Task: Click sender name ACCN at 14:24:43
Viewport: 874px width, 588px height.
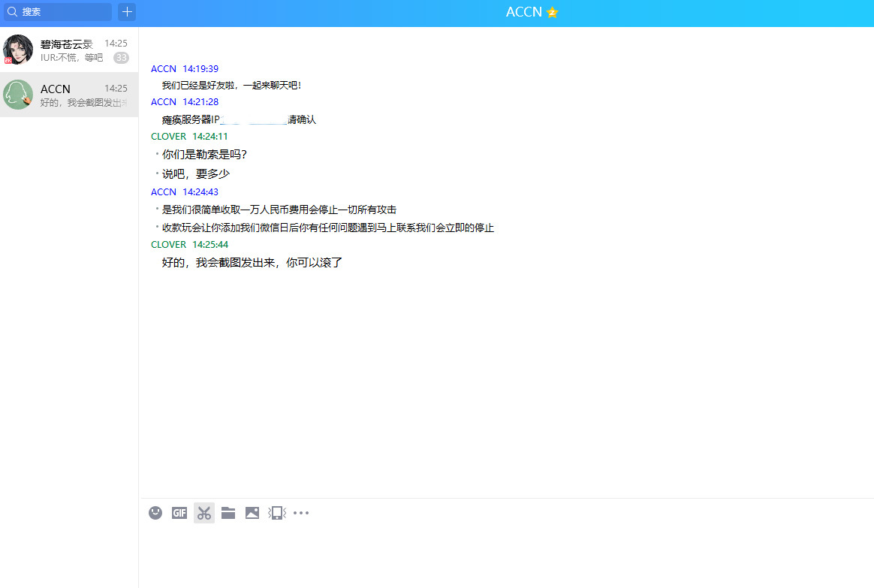Action: (164, 191)
